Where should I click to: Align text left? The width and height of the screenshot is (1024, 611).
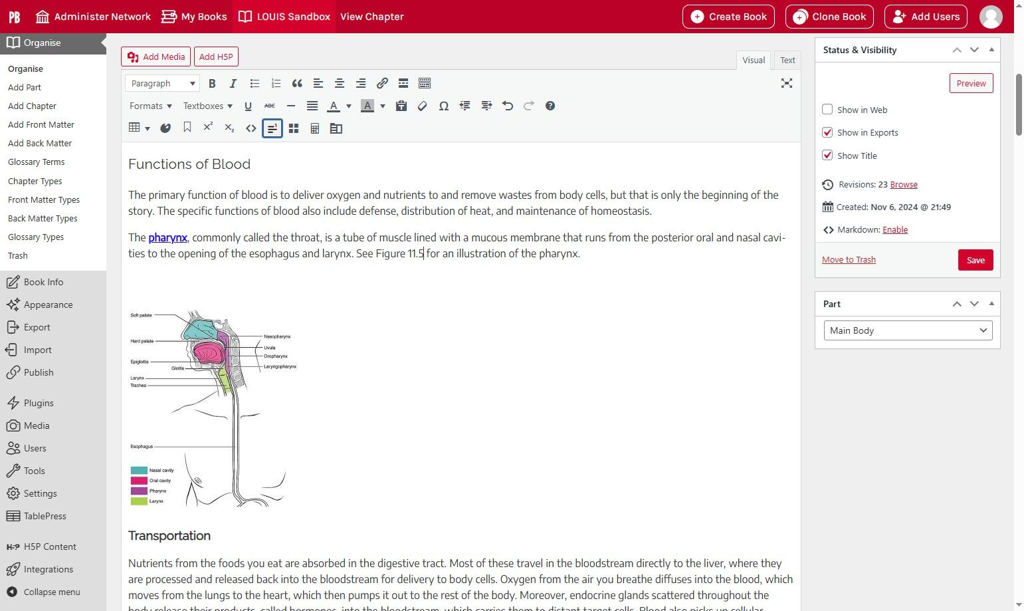tap(318, 83)
